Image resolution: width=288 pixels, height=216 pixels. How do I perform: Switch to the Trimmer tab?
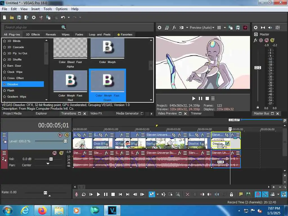tap(196, 114)
